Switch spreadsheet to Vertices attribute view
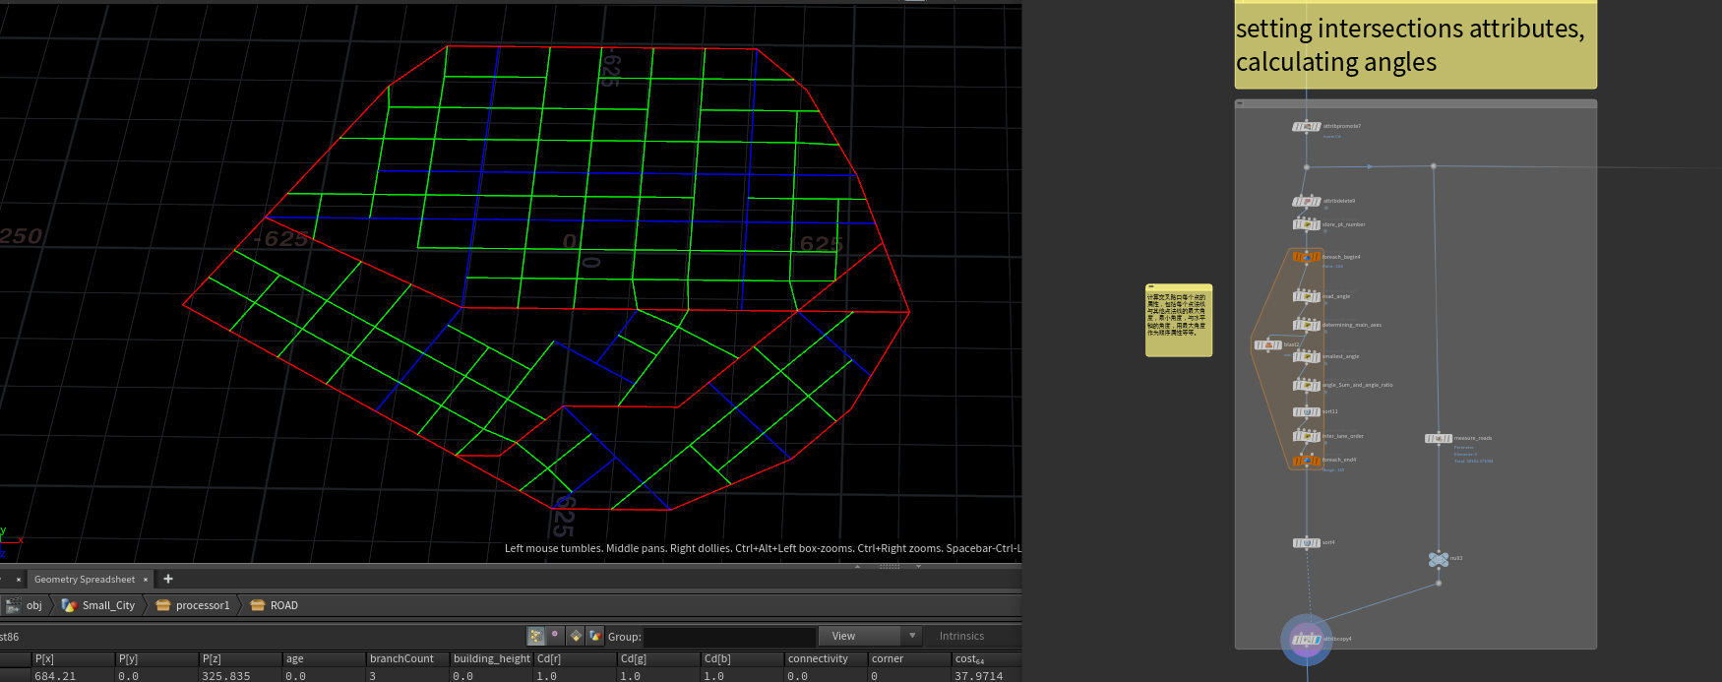The image size is (1722, 682). pos(556,636)
